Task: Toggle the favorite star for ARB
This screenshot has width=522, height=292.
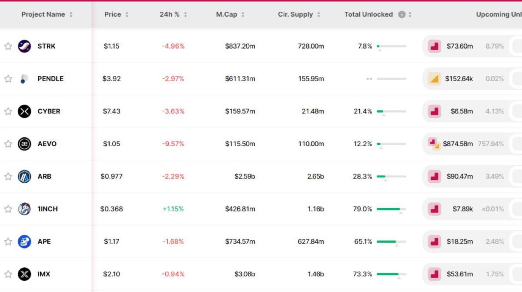Action: click(8, 176)
